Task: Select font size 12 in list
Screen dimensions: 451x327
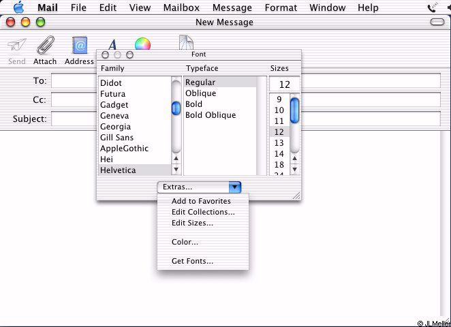Action: [x=279, y=132]
